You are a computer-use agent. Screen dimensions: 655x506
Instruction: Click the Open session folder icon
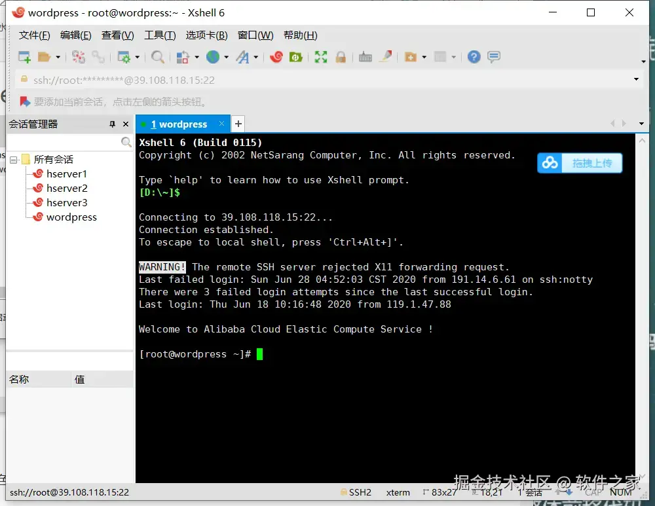(x=44, y=57)
